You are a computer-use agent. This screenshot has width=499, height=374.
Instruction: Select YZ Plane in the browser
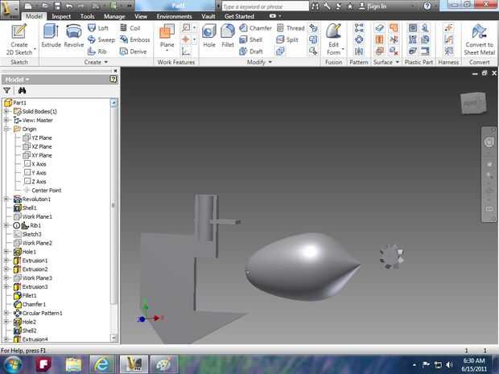tap(38, 138)
